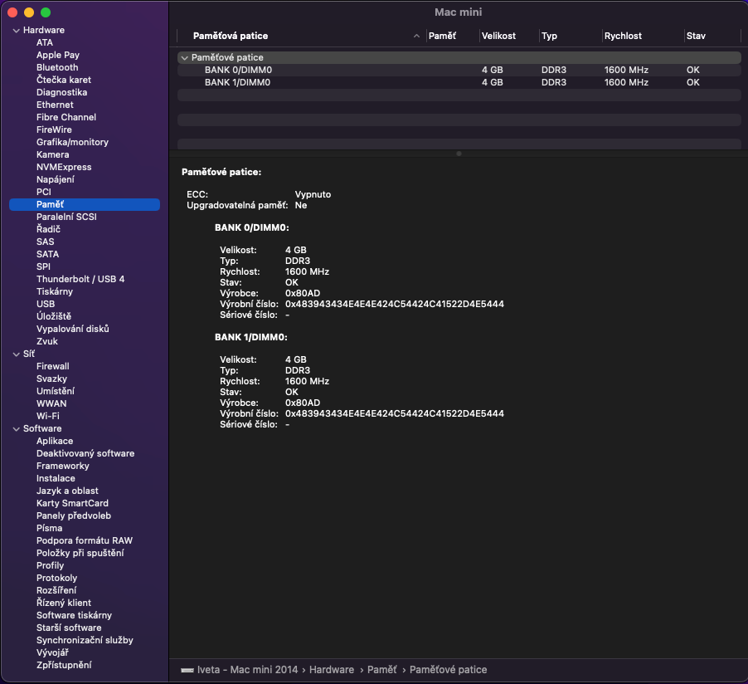Screen dimensions: 748x684
Task: Open Tiskárny in the sidebar
Action: point(55,291)
